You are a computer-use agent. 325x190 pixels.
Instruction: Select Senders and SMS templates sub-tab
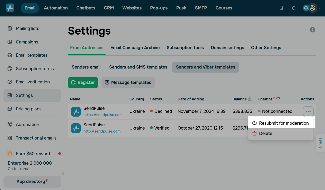[x=138, y=67]
